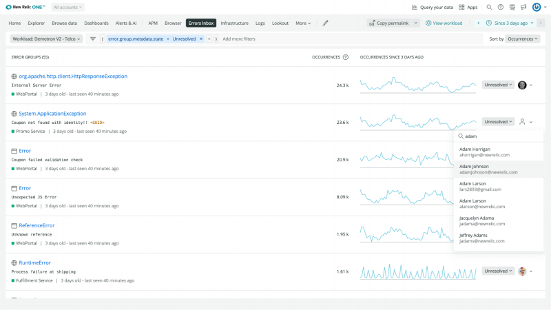Open the feedback chat icon
Viewport: 551px width, 310px height.
tap(512, 7)
